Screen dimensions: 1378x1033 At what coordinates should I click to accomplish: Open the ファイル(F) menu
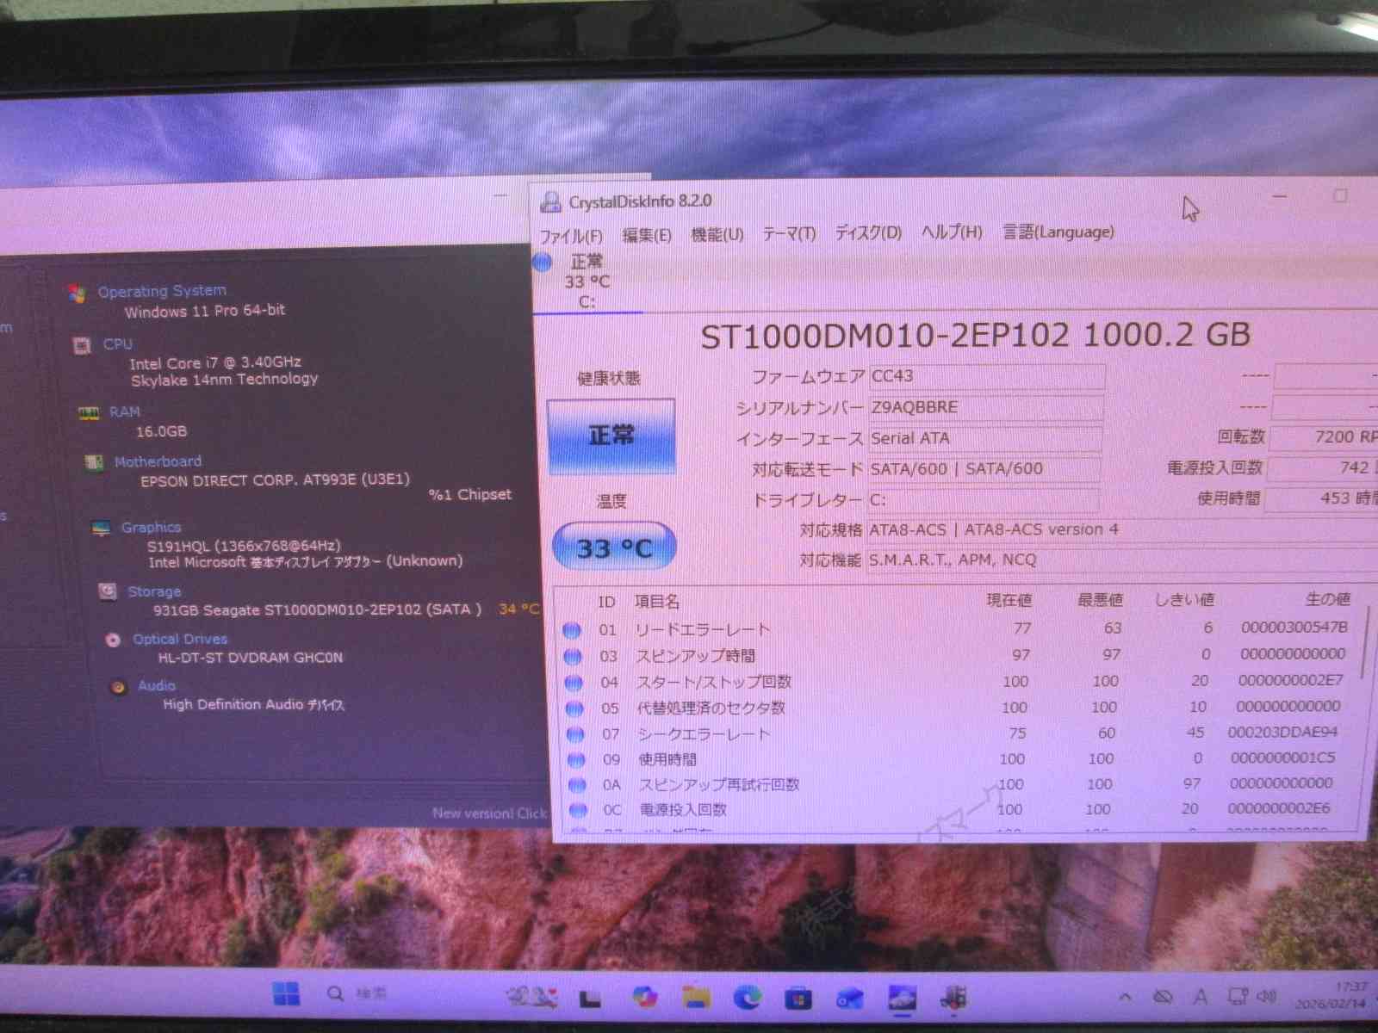pos(570,236)
